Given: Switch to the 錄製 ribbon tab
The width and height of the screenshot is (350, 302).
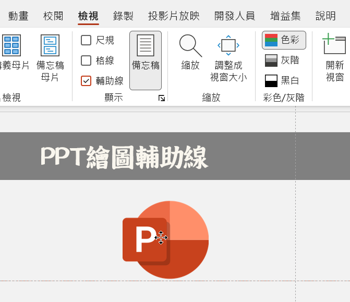Looking at the screenshot, I should 123,16.
